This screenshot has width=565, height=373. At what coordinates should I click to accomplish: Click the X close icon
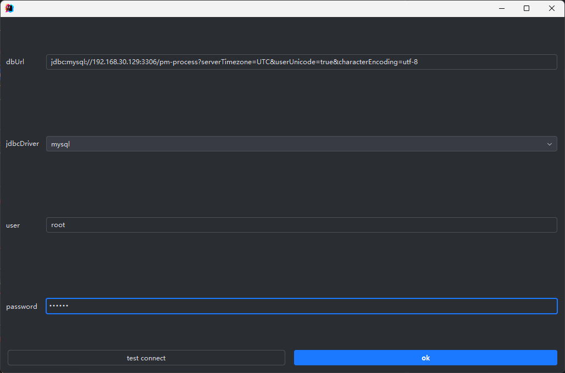click(x=551, y=8)
